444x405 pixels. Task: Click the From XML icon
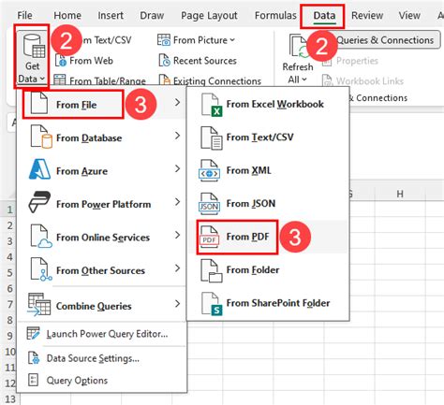pos(209,170)
